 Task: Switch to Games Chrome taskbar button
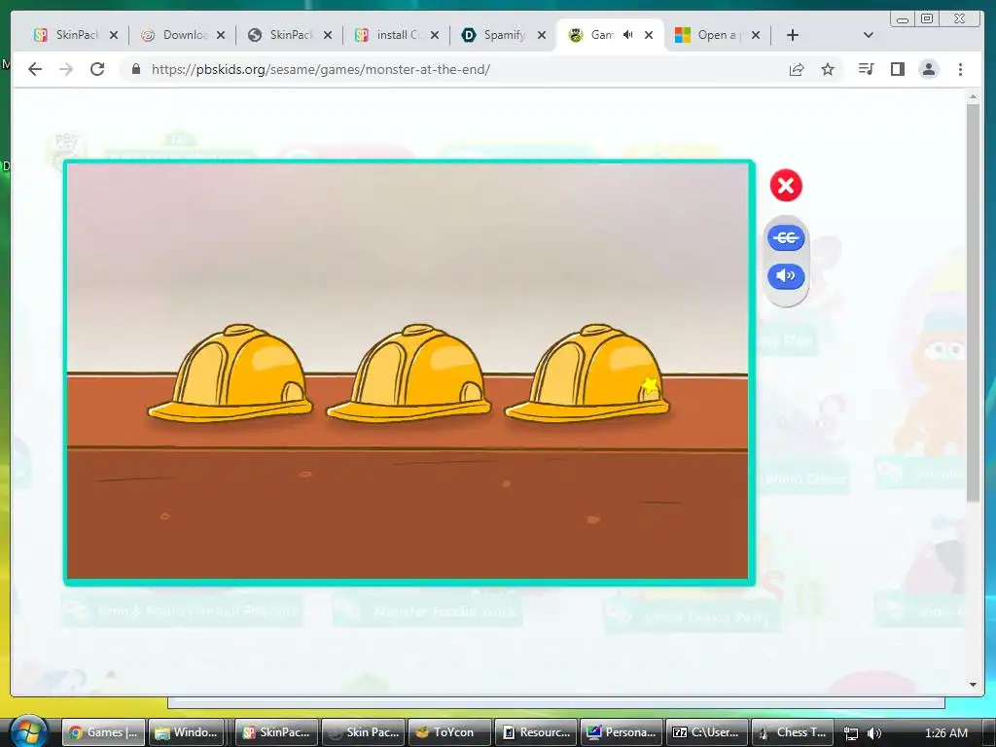tap(103, 732)
